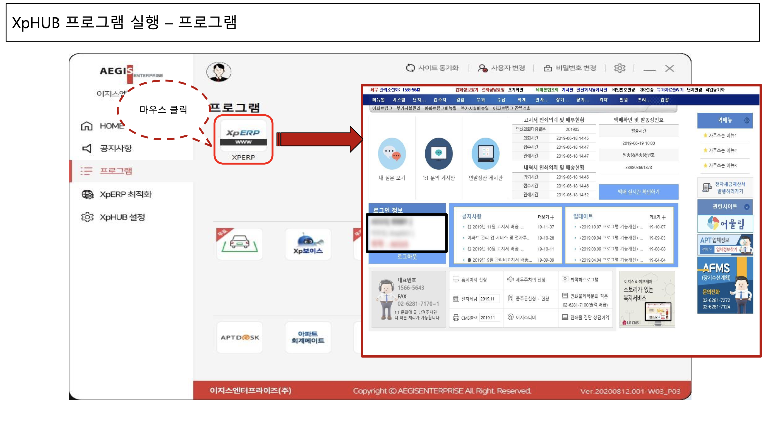This screenshot has width=768, height=429.
Task: Open the 전체 dropdown in APT업체정보
Action: point(707,249)
